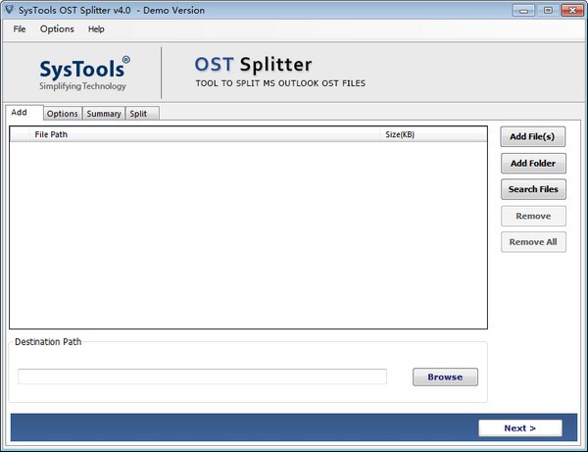Select the Split tab

[139, 114]
